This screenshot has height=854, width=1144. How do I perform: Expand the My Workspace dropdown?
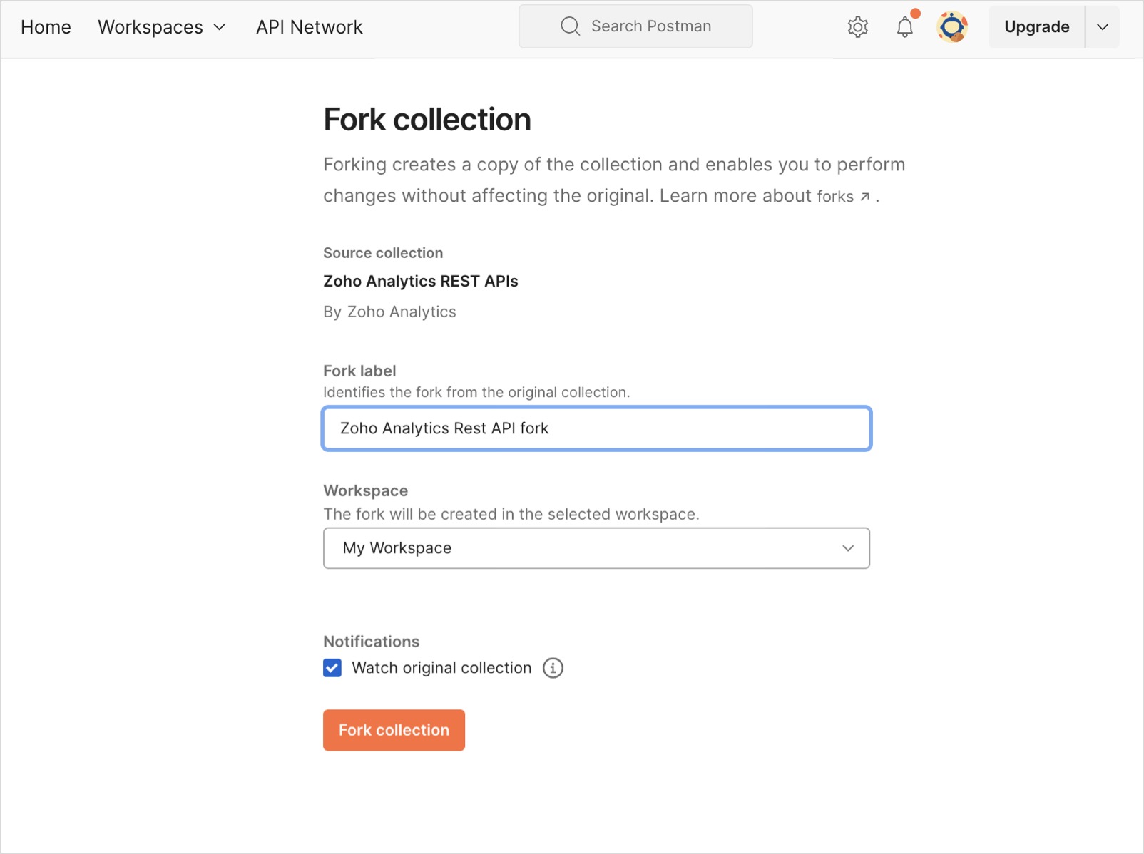596,548
